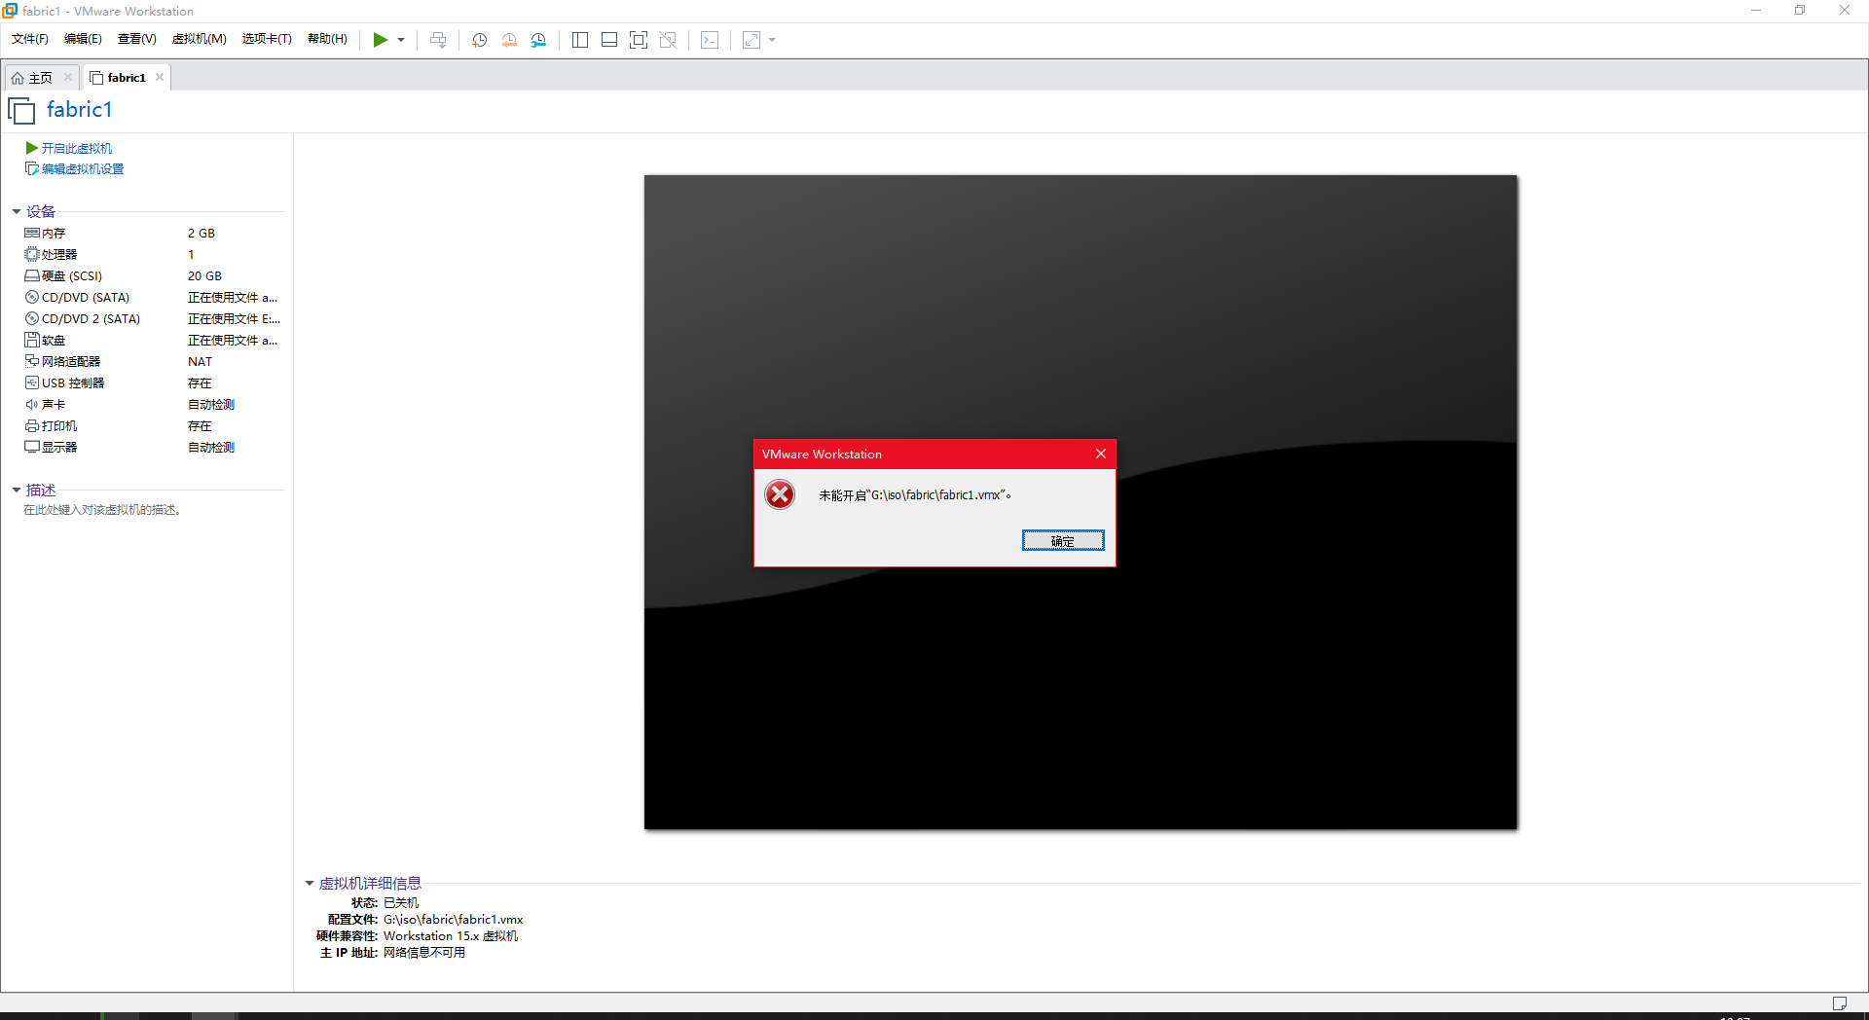
Task: Select the USB 控制器 device row
Action: coord(153,383)
